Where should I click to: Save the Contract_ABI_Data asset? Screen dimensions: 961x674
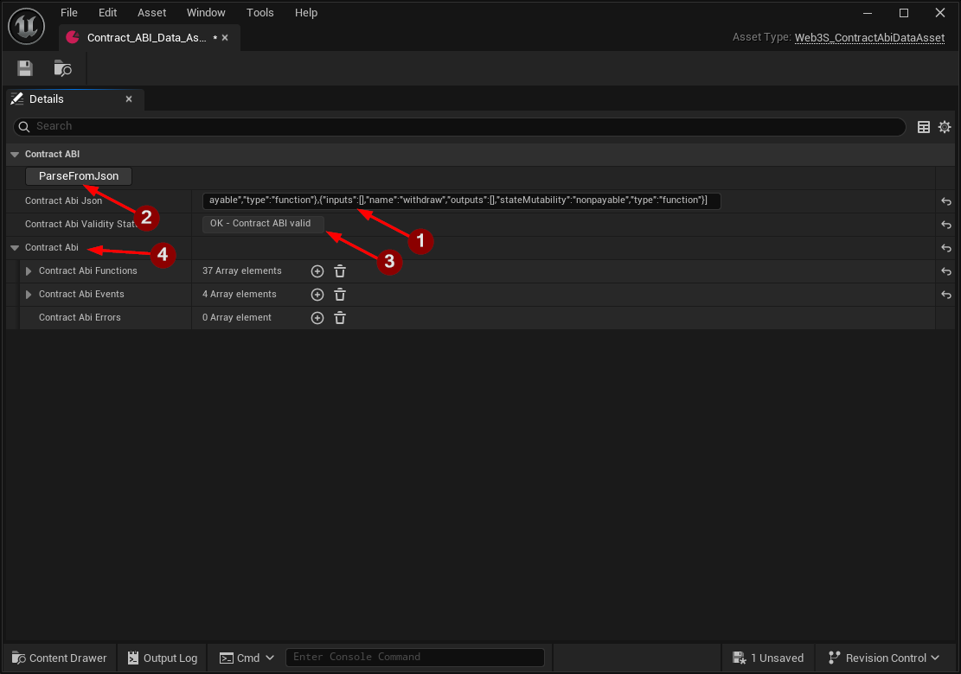pyautogui.click(x=23, y=67)
